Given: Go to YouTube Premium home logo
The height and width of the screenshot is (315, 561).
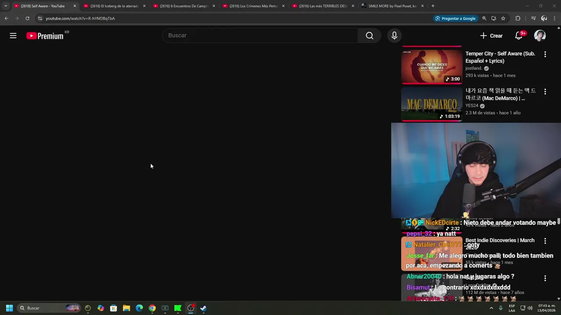Looking at the screenshot, I should point(45,36).
